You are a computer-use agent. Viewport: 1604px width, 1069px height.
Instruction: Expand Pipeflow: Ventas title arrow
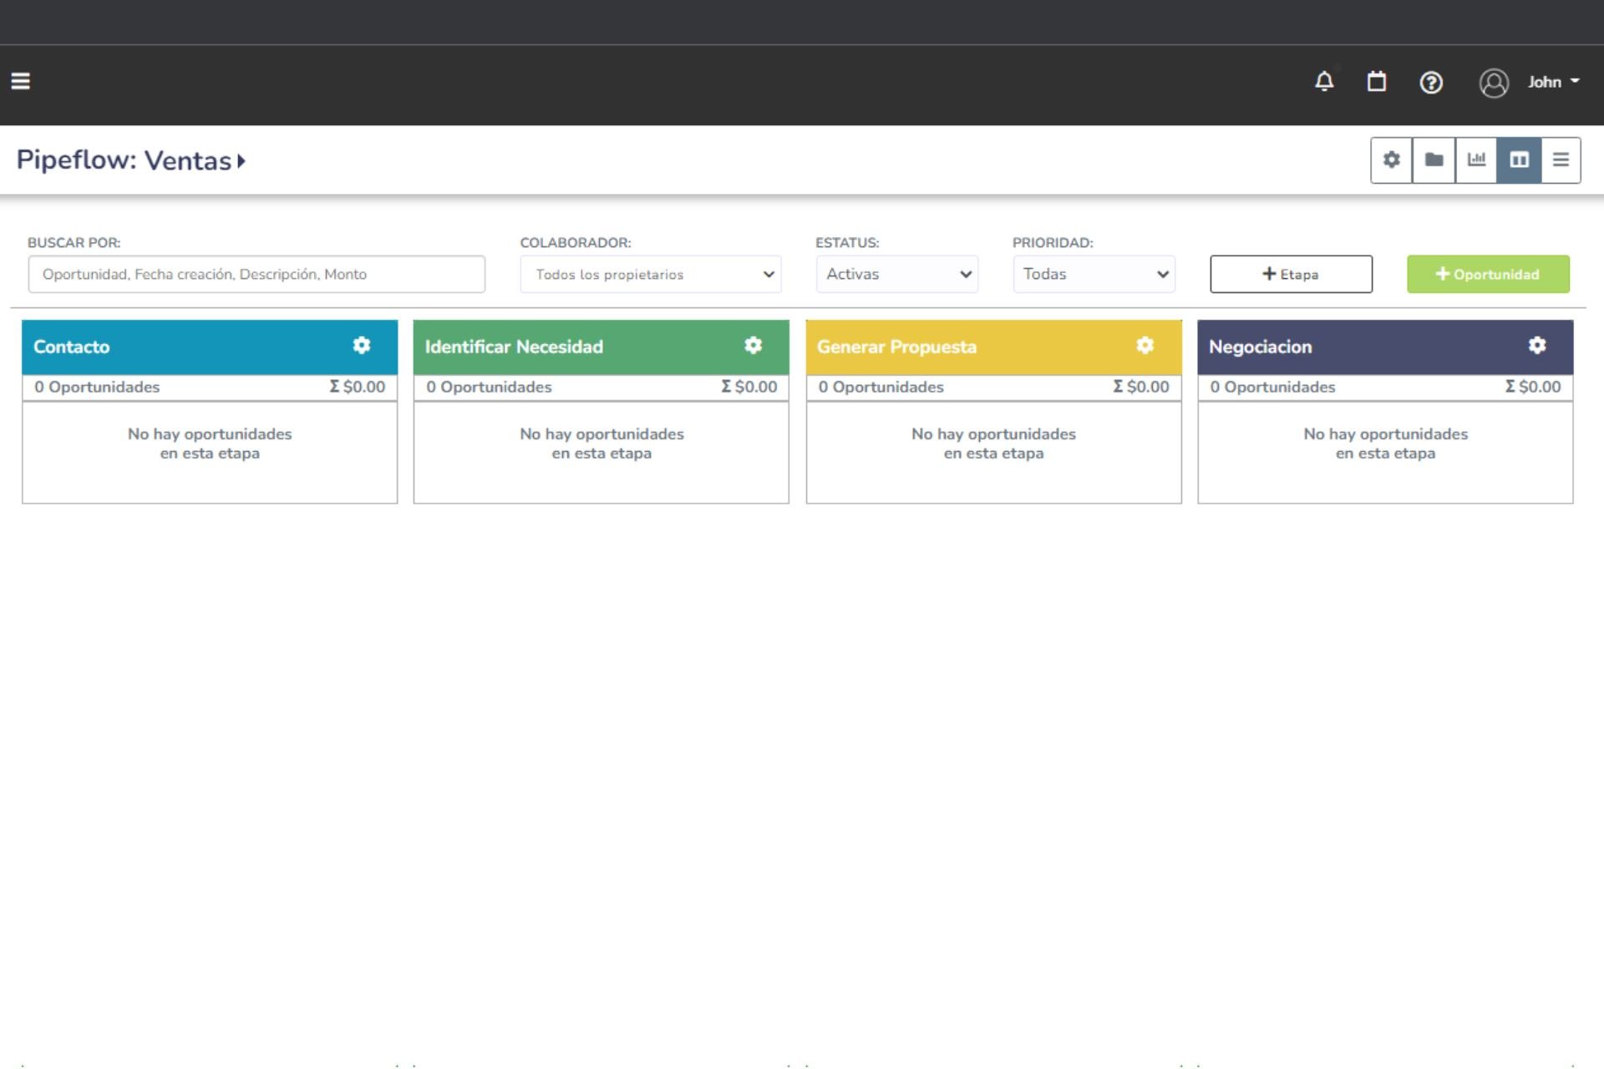241,160
